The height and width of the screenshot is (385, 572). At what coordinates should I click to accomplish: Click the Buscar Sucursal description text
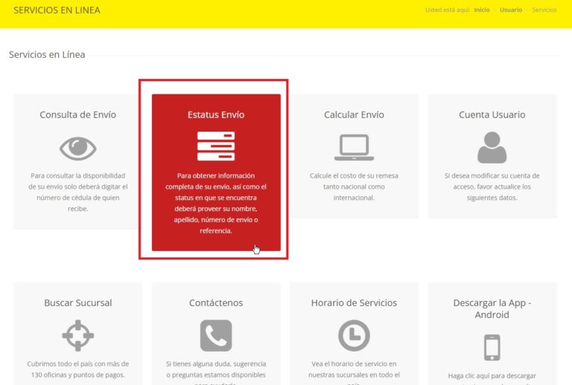[x=77, y=369]
